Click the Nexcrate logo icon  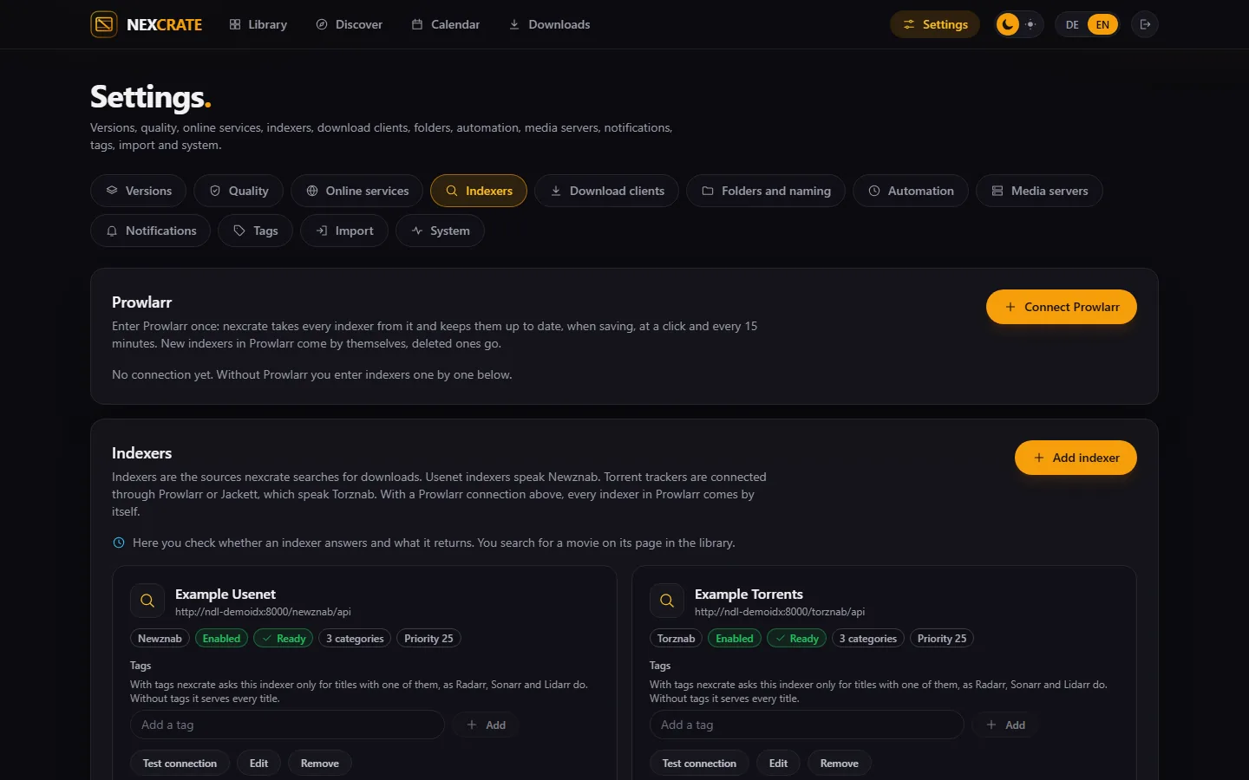[x=104, y=24]
